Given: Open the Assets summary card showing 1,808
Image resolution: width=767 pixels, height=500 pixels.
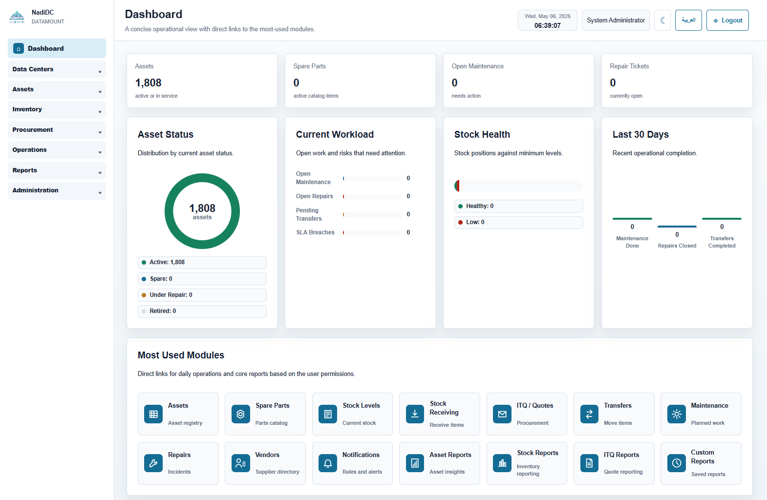Looking at the screenshot, I should click(x=202, y=81).
